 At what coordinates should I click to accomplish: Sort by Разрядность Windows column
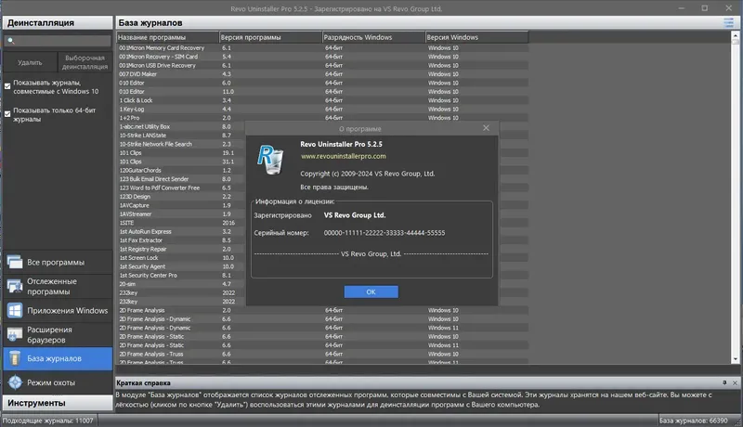click(373, 37)
